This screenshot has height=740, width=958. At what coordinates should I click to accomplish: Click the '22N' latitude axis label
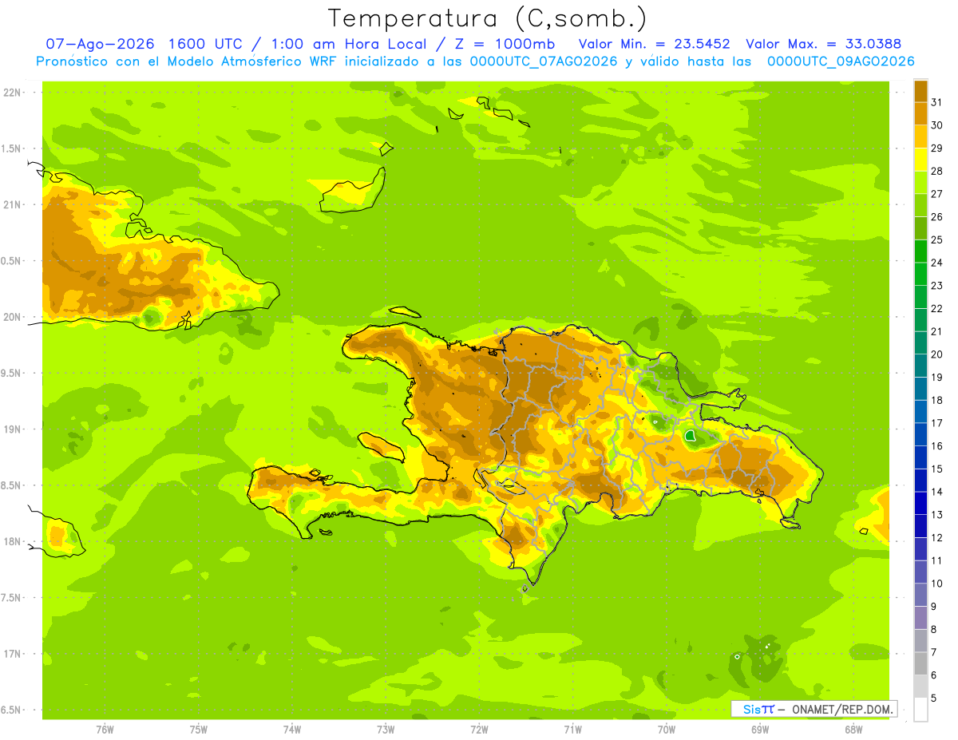point(14,93)
